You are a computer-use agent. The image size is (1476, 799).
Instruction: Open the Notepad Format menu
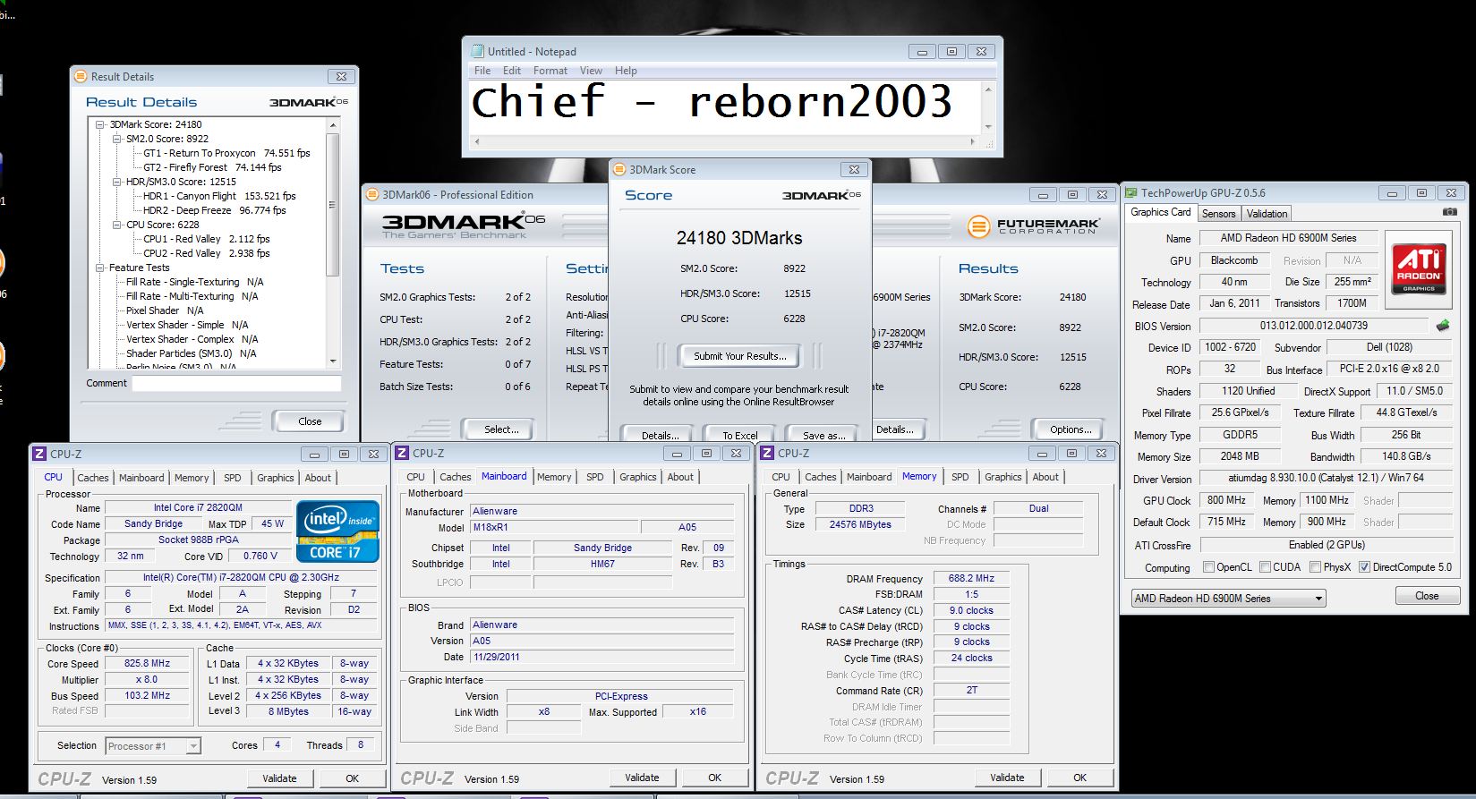pos(550,71)
